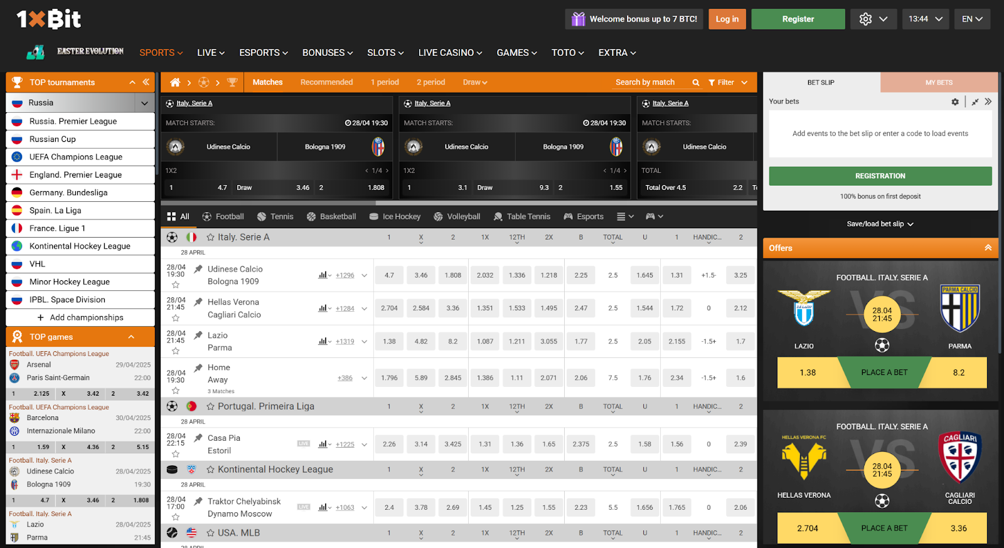This screenshot has width=1004, height=548.
Task: Open stats chart for Casa Pia match
Action: pyautogui.click(x=323, y=444)
